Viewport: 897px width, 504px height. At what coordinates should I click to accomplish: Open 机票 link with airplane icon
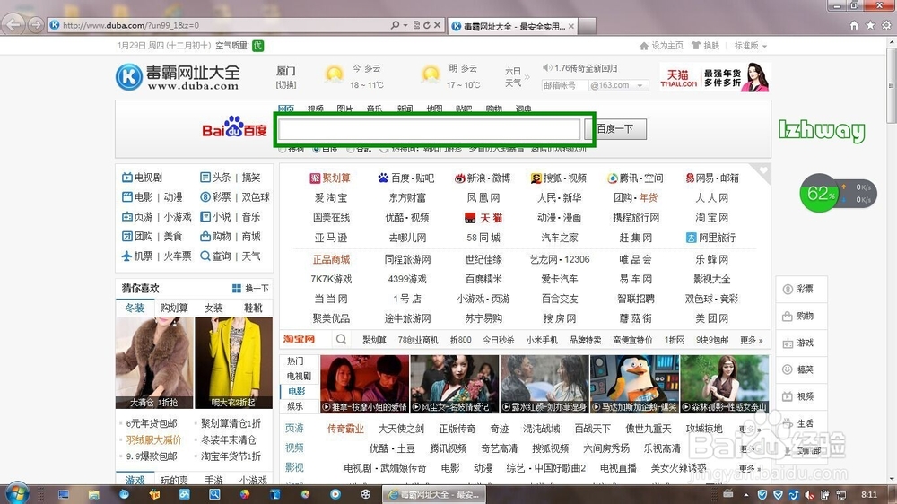(x=136, y=256)
